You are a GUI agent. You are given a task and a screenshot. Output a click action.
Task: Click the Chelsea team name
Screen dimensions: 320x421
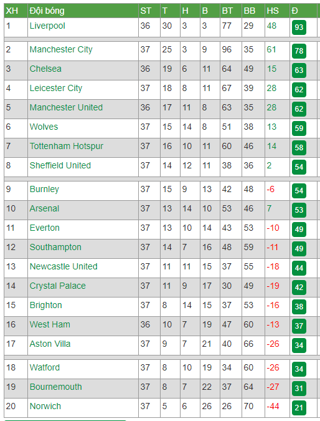coord(45,69)
